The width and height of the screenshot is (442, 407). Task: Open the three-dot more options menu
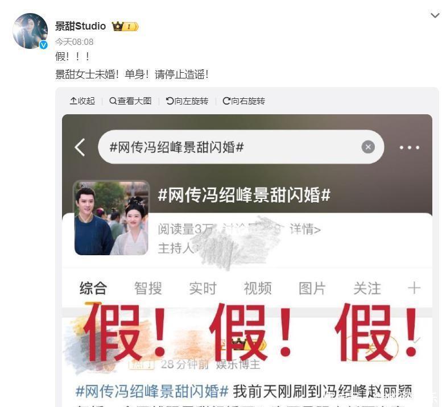[x=410, y=147]
